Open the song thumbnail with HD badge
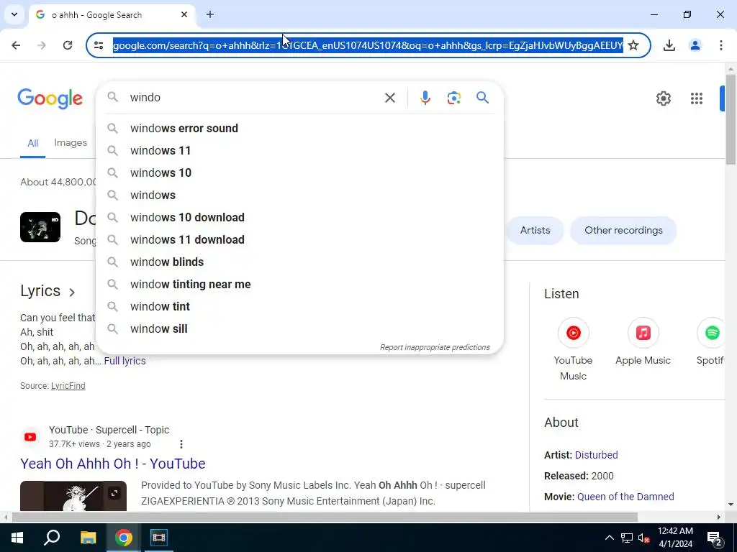 click(x=40, y=227)
